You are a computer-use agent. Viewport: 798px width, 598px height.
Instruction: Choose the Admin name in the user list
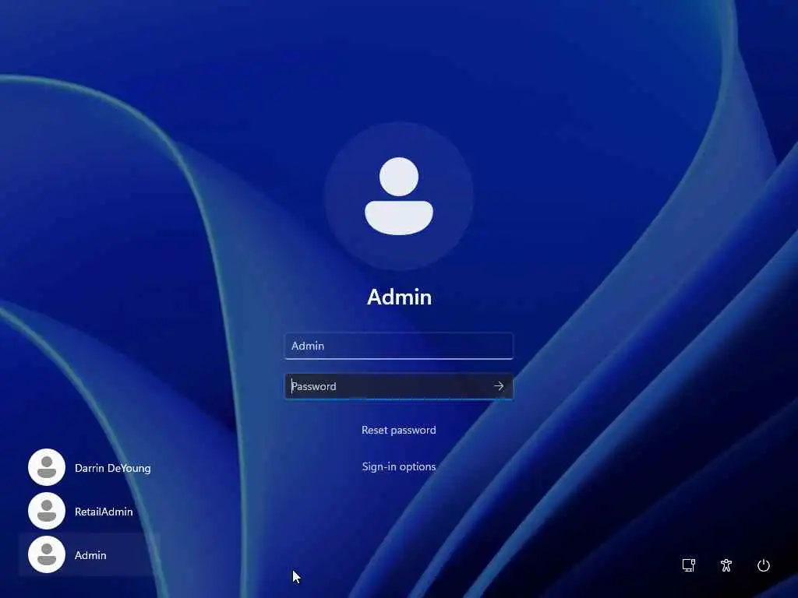[90, 555]
